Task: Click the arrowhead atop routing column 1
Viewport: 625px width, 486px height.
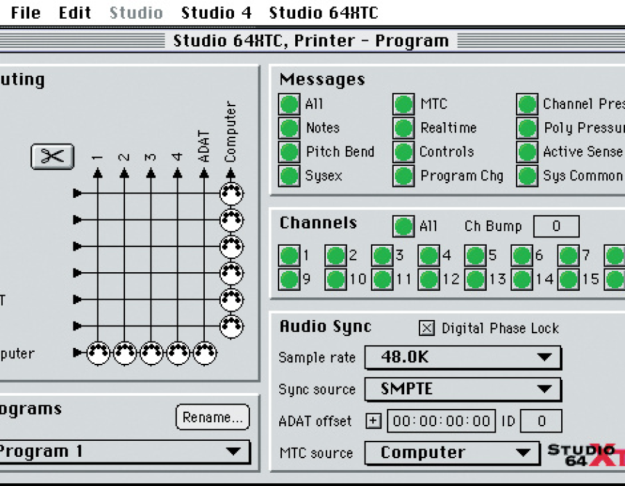Action: pos(98,173)
